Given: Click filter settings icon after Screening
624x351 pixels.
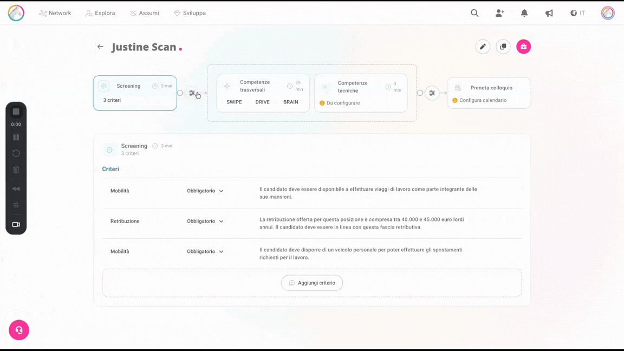Looking at the screenshot, I should pyautogui.click(x=192, y=93).
